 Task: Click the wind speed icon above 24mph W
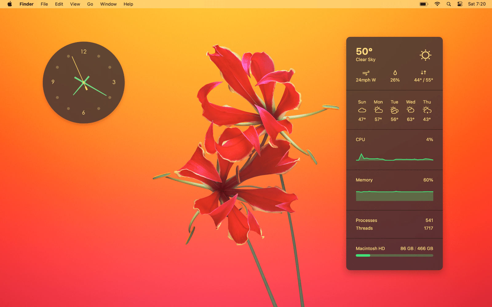pyautogui.click(x=366, y=73)
